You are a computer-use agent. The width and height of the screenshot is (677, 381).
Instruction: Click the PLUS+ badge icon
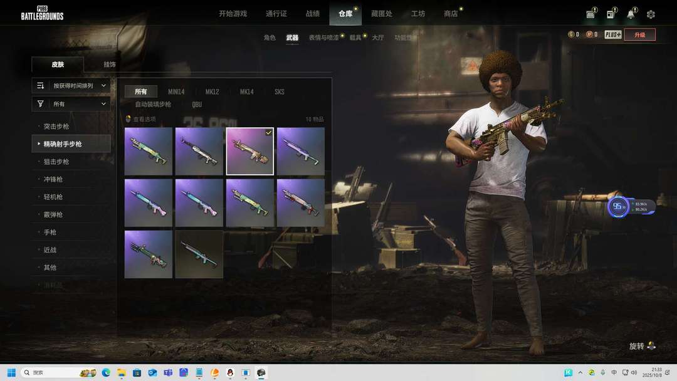pos(613,34)
